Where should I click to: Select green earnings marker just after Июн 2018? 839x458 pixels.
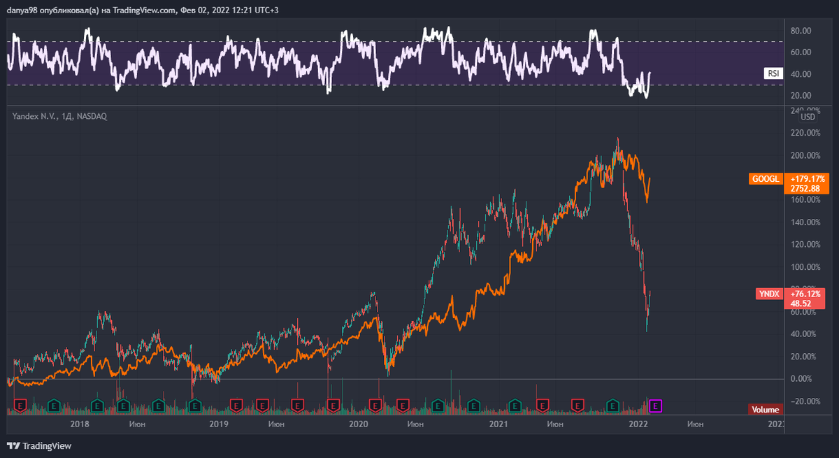point(158,406)
